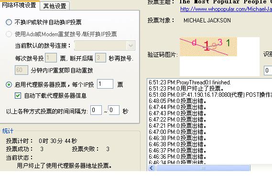This screenshot has width=272, height=183.
Task: Click the votes per IP input field
Action: (x=105, y=84)
